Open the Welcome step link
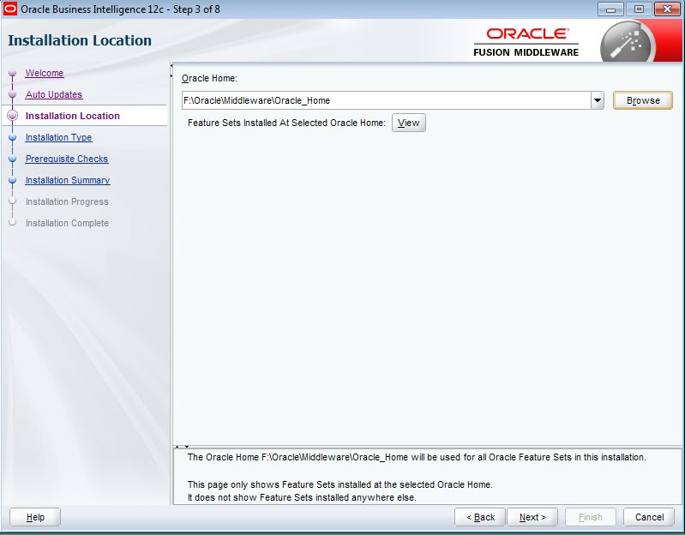 point(44,73)
